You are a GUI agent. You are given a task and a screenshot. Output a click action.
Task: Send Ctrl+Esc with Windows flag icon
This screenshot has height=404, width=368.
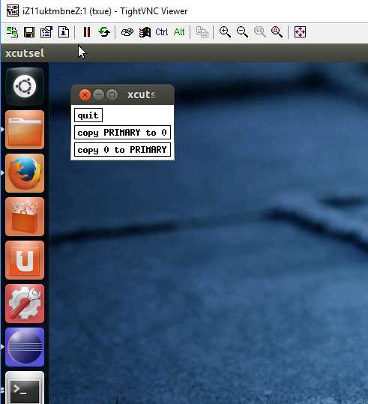point(145,32)
